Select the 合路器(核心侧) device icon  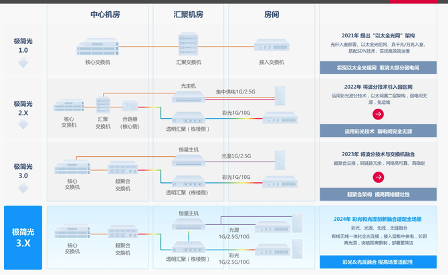point(130,105)
